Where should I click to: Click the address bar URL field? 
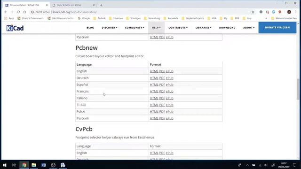click(x=140, y=12)
